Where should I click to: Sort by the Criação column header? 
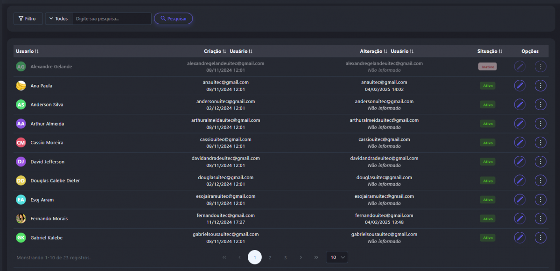pyautogui.click(x=215, y=51)
